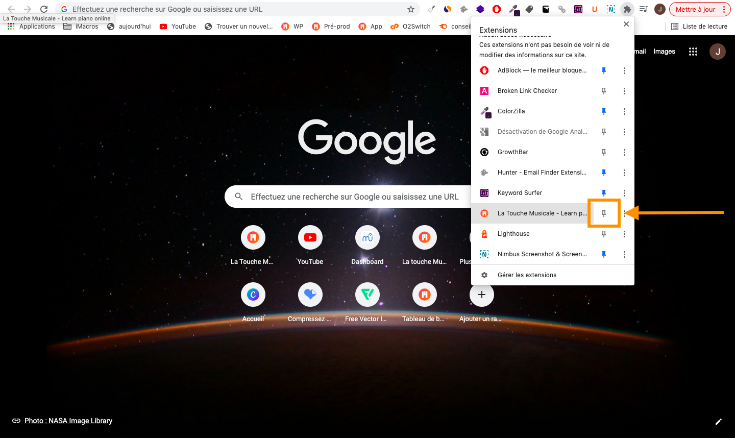Open the WP bookmark
Screen dimensions: 735x438
pos(292,27)
